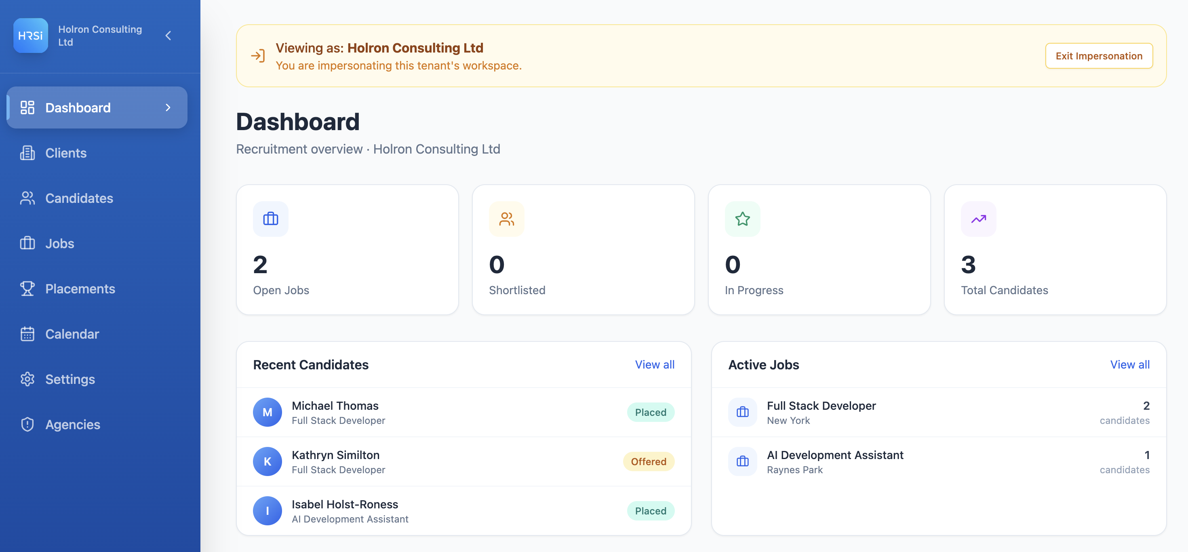Click the Jobs briefcase icon in sidebar
The width and height of the screenshot is (1188, 552).
pyautogui.click(x=27, y=243)
